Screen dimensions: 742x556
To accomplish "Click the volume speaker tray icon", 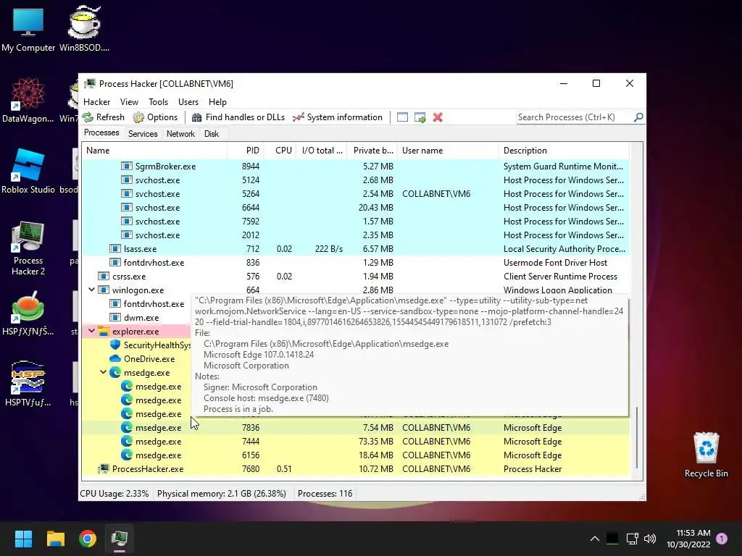I will (x=650, y=539).
